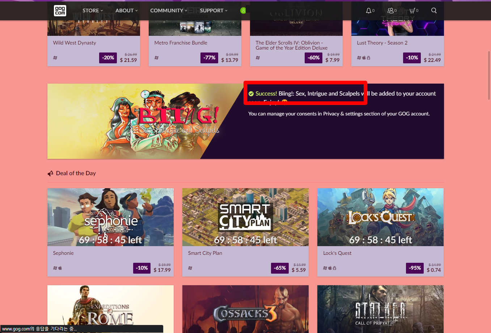The image size is (491, 333).
Task: Open the Sephonie game title link
Action: (x=63, y=253)
